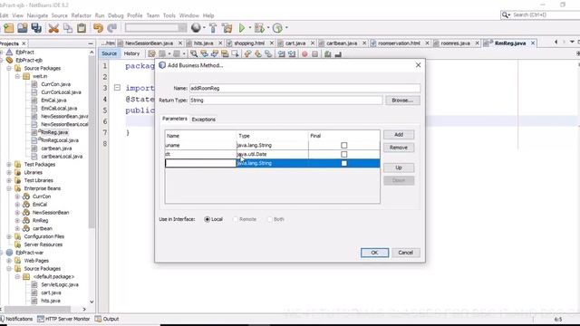This screenshot has width=580, height=326.
Task: Click the globe browser icon in toolbar
Action: click(196, 28)
